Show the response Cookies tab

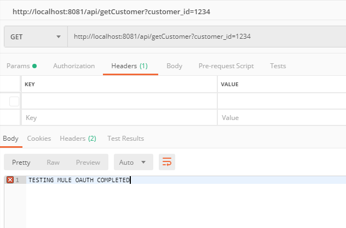(39, 139)
